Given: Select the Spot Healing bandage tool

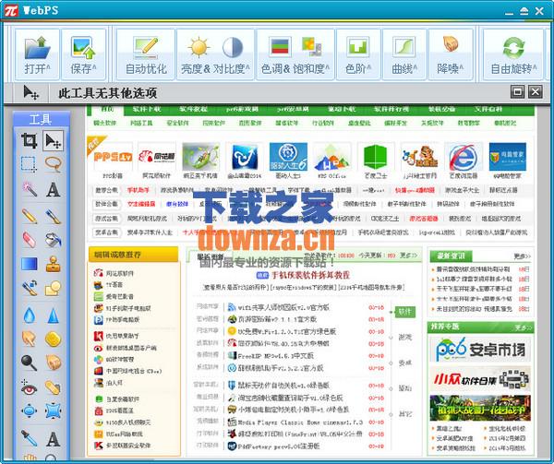Looking at the screenshot, I should click(x=53, y=387).
